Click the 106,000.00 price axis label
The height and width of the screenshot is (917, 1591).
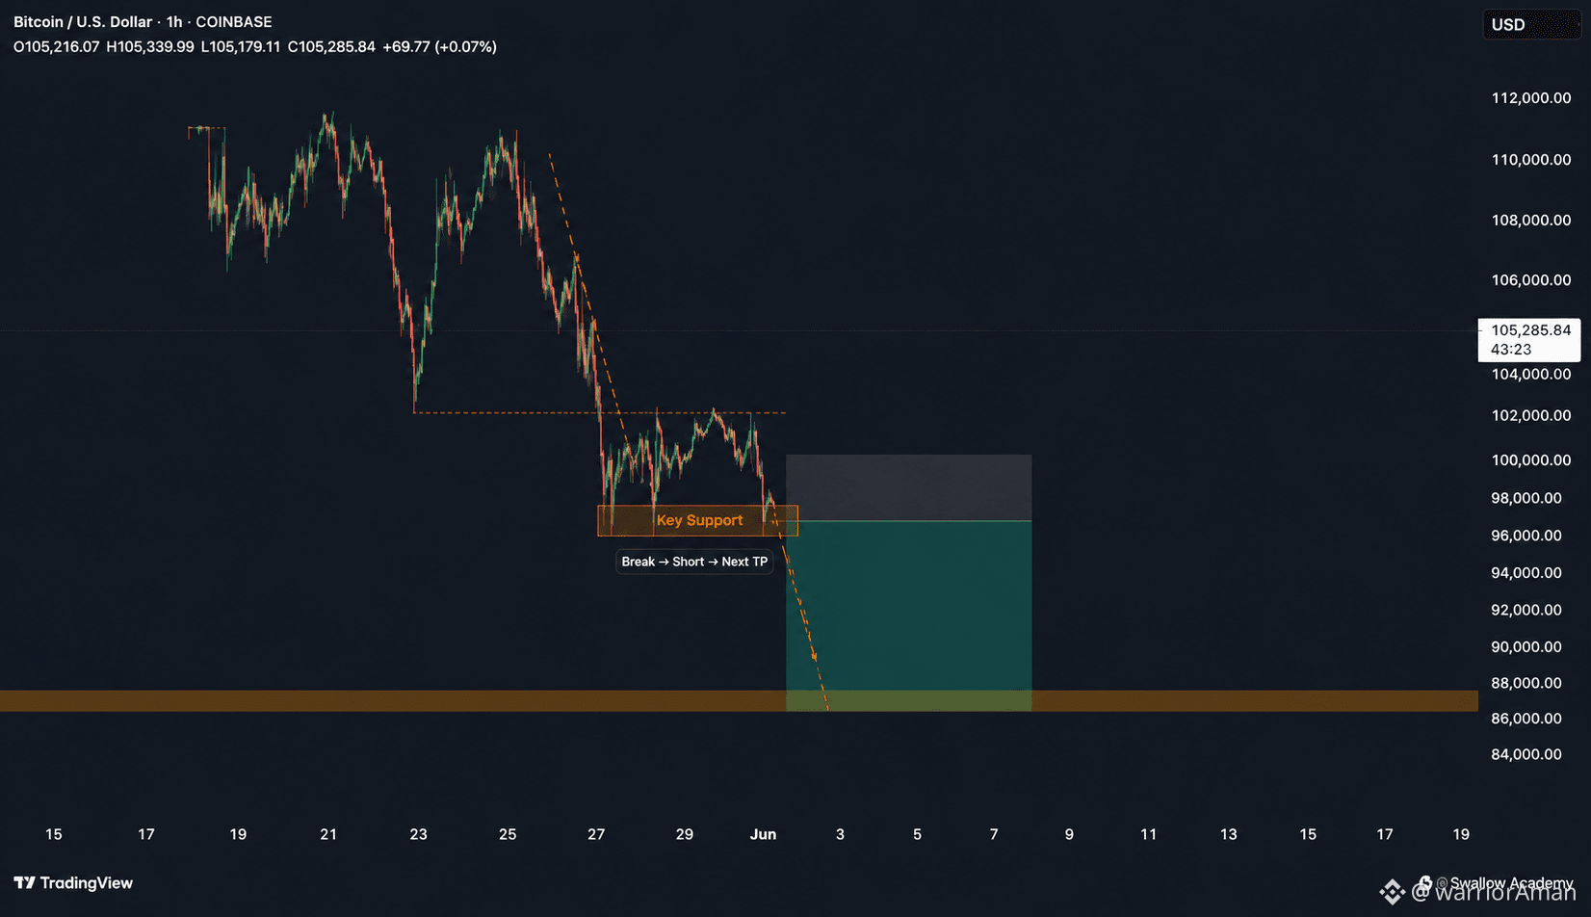point(1531,280)
